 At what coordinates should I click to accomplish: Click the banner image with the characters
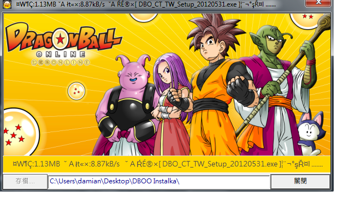[167, 85]
